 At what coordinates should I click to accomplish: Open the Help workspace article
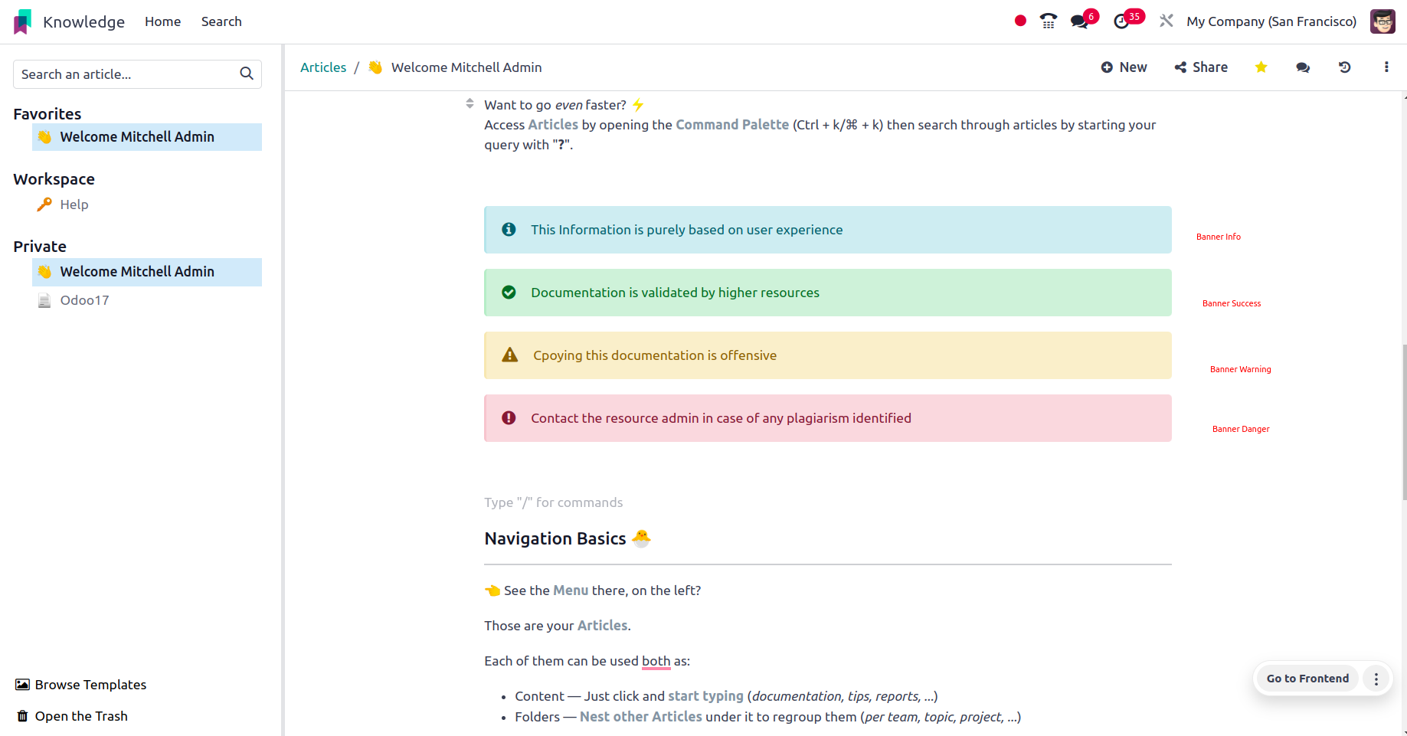[74, 204]
